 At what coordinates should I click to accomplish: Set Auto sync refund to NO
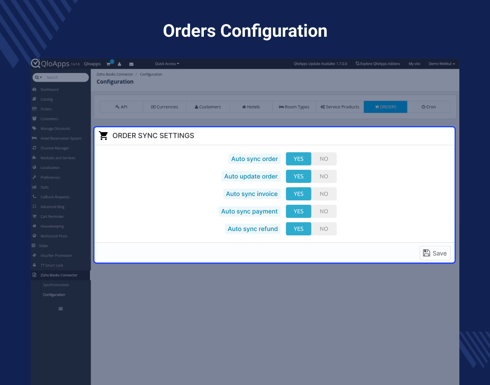[x=324, y=229]
